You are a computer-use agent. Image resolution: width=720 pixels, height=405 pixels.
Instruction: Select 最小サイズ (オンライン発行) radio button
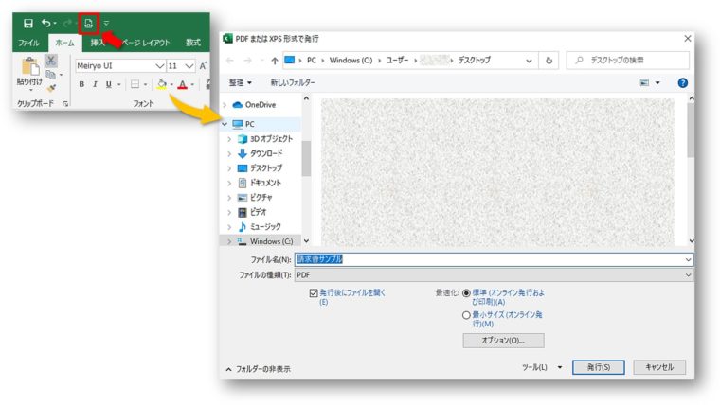(x=466, y=315)
